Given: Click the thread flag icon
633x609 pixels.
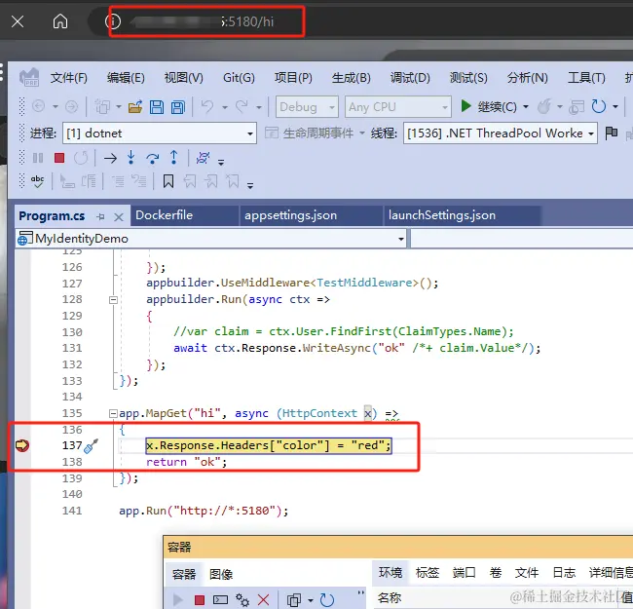Looking at the screenshot, I should pyautogui.click(x=612, y=133).
